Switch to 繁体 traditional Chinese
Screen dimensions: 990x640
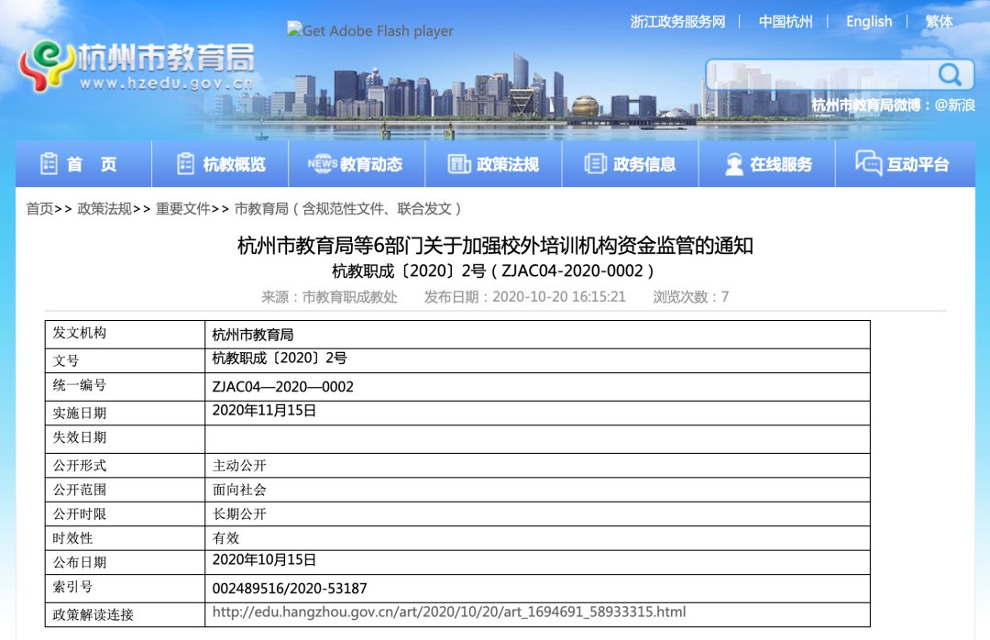[939, 21]
